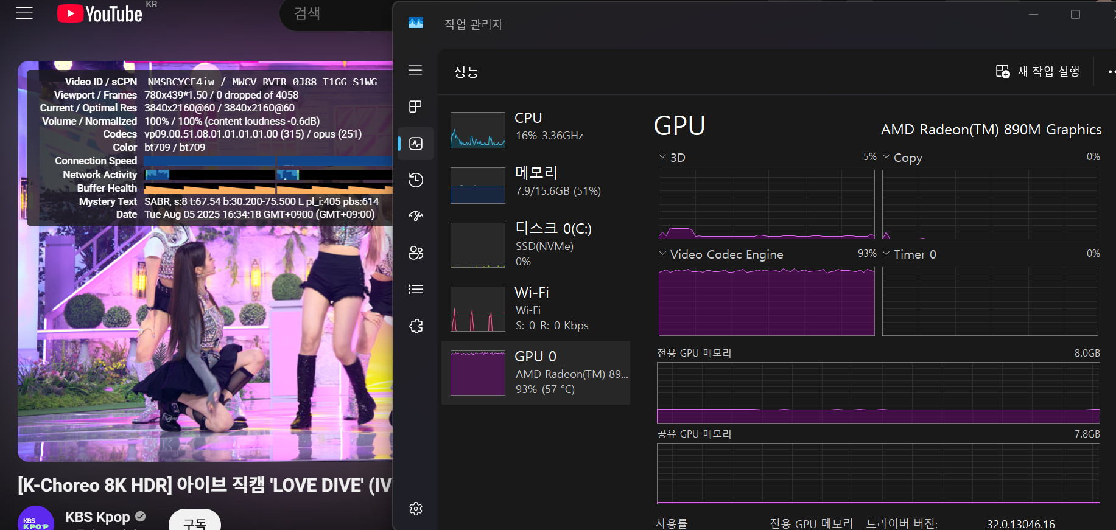
Task: Open Task Manager hamburger navigation menu
Action: tap(415, 70)
